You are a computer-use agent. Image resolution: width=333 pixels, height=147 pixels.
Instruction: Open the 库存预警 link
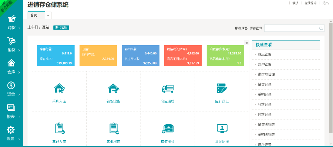pyautogui.click(x=241, y=28)
